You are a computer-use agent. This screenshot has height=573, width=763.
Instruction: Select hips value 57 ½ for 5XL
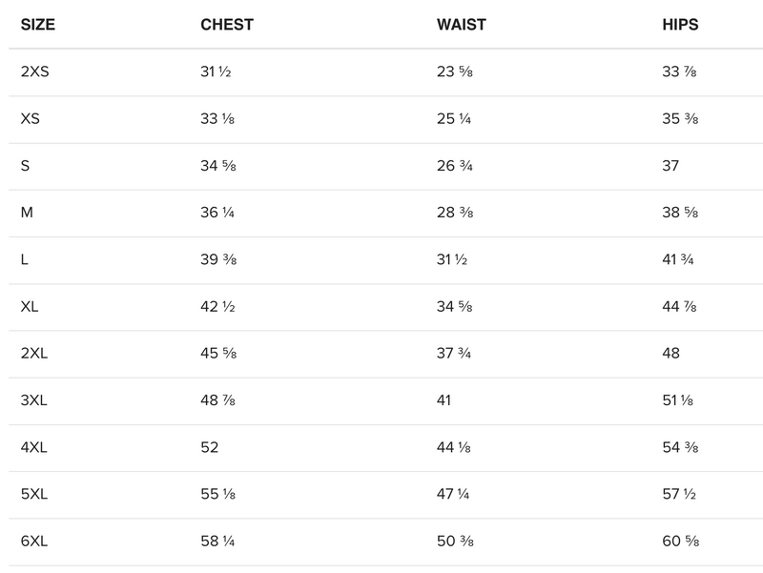tap(678, 494)
